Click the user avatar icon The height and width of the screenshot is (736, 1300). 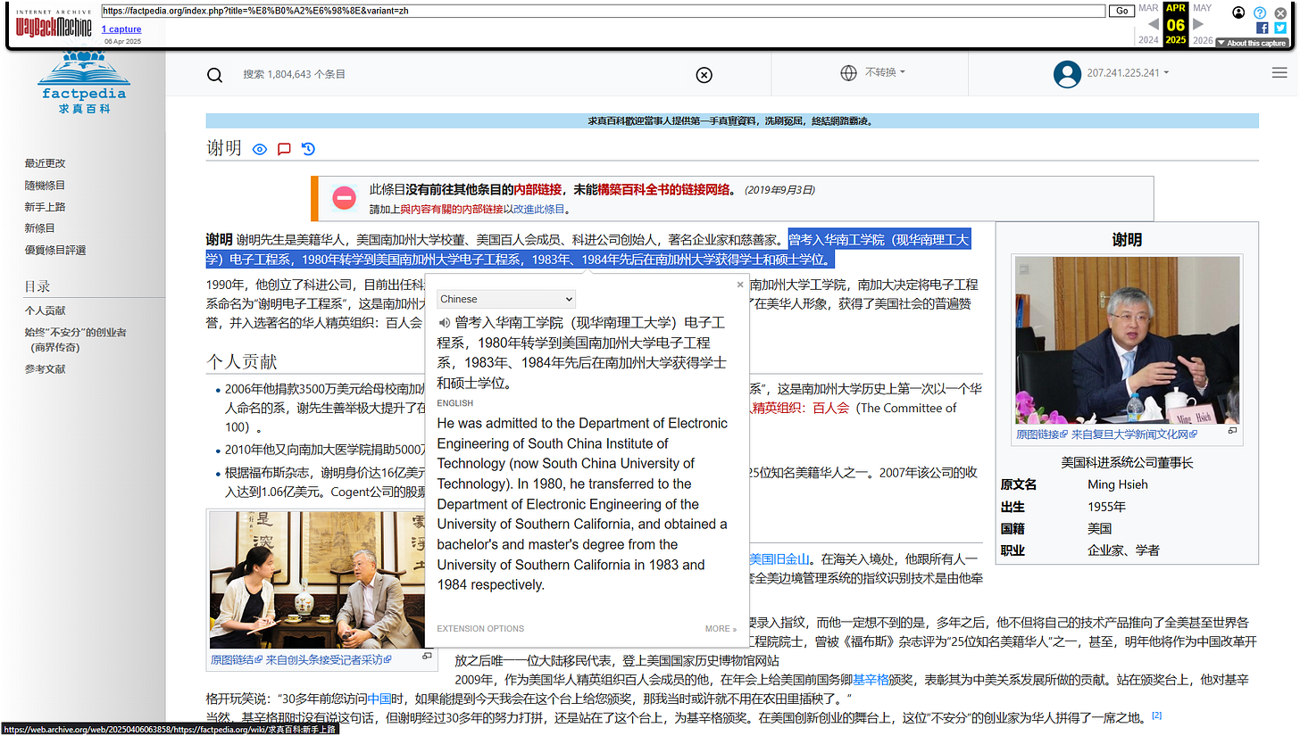(1067, 74)
